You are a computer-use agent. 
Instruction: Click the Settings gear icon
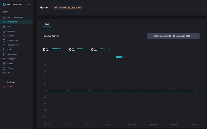4,82
